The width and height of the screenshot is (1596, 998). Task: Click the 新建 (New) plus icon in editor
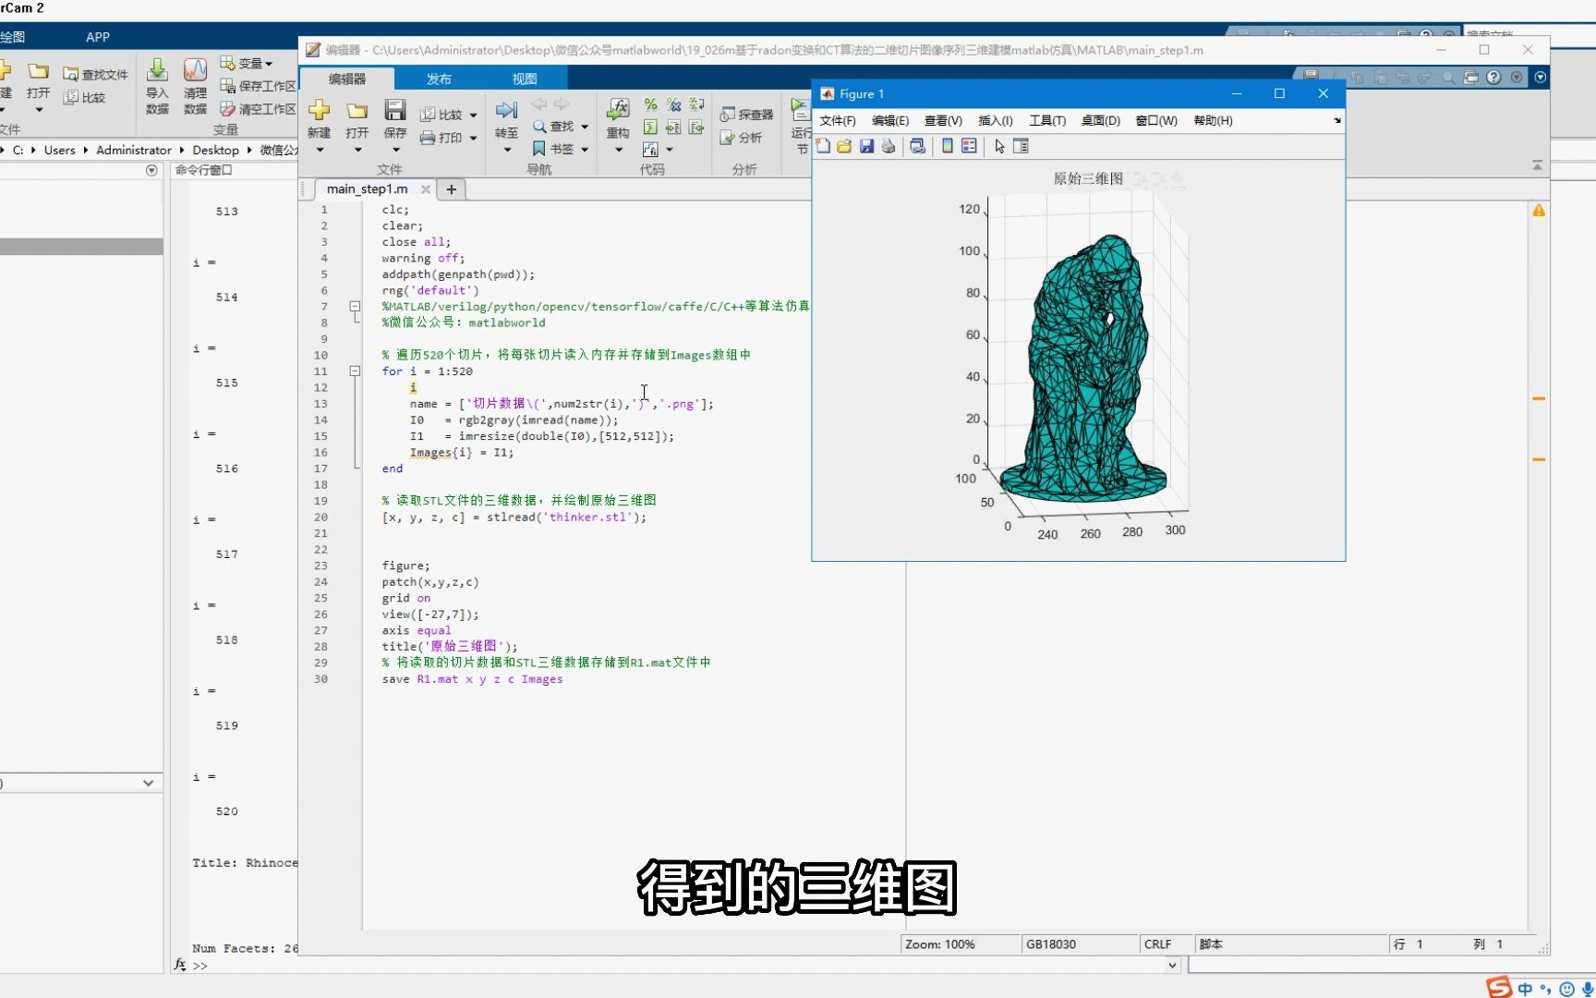tap(319, 111)
